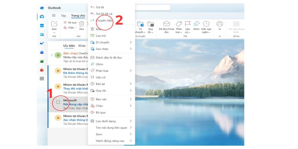Open the People contacts sidebar icon
Viewport: 298px width, 149px height.
pos(42,34)
